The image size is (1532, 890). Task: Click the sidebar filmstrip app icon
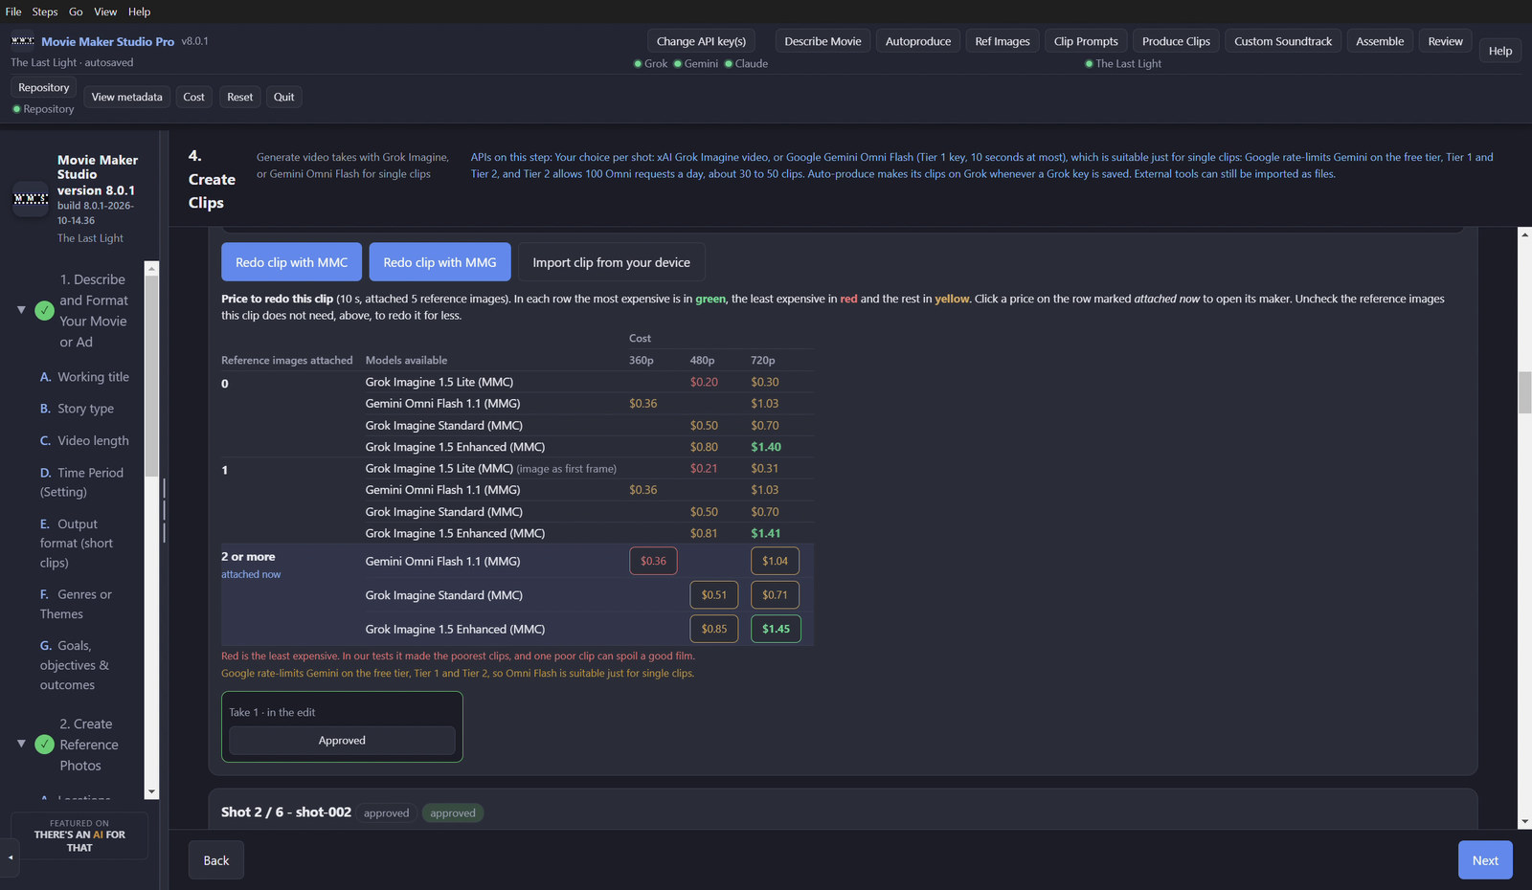31,199
